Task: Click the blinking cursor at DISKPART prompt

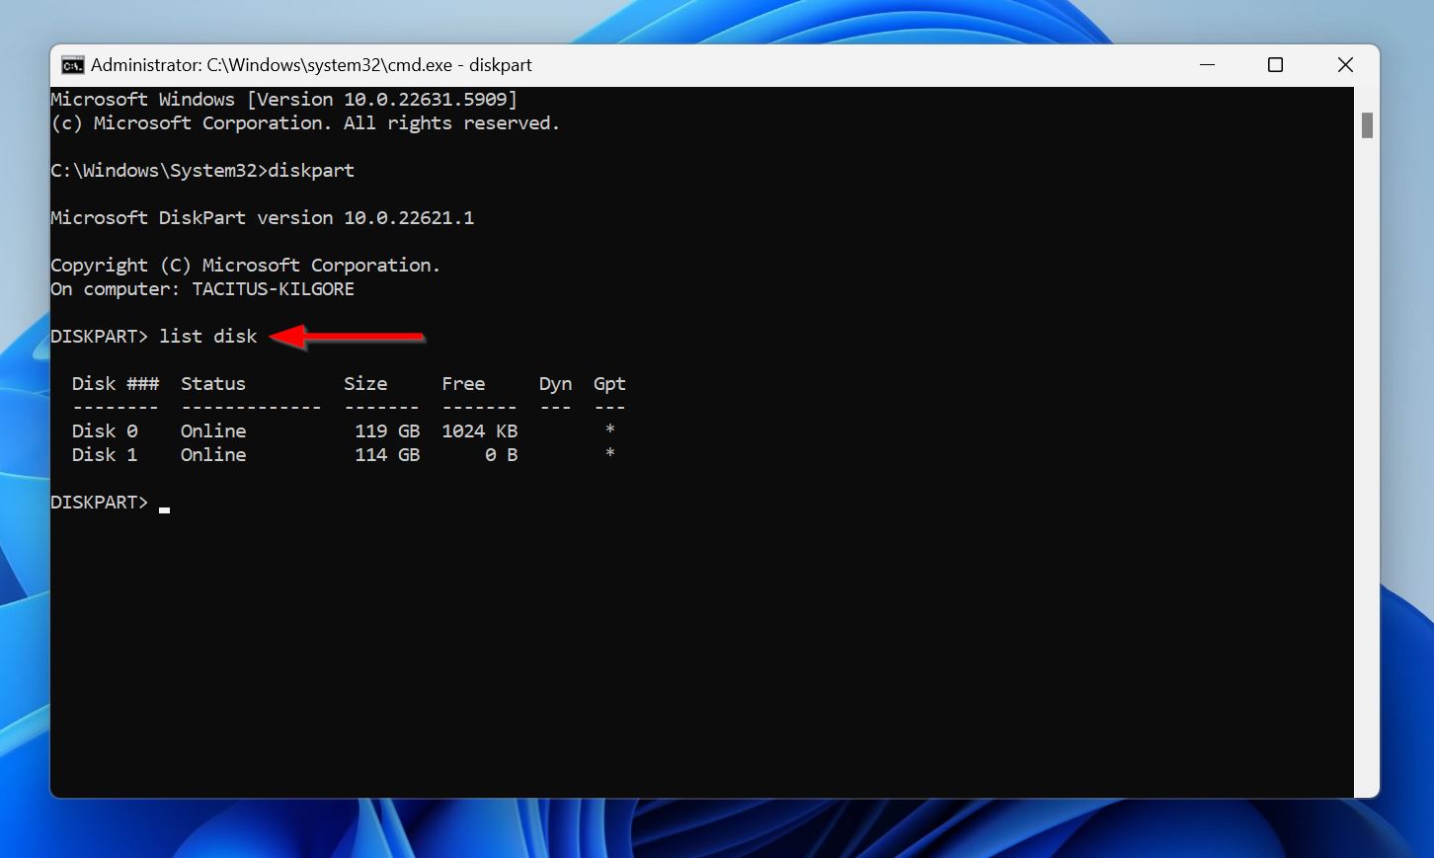Action: click(x=164, y=507)
